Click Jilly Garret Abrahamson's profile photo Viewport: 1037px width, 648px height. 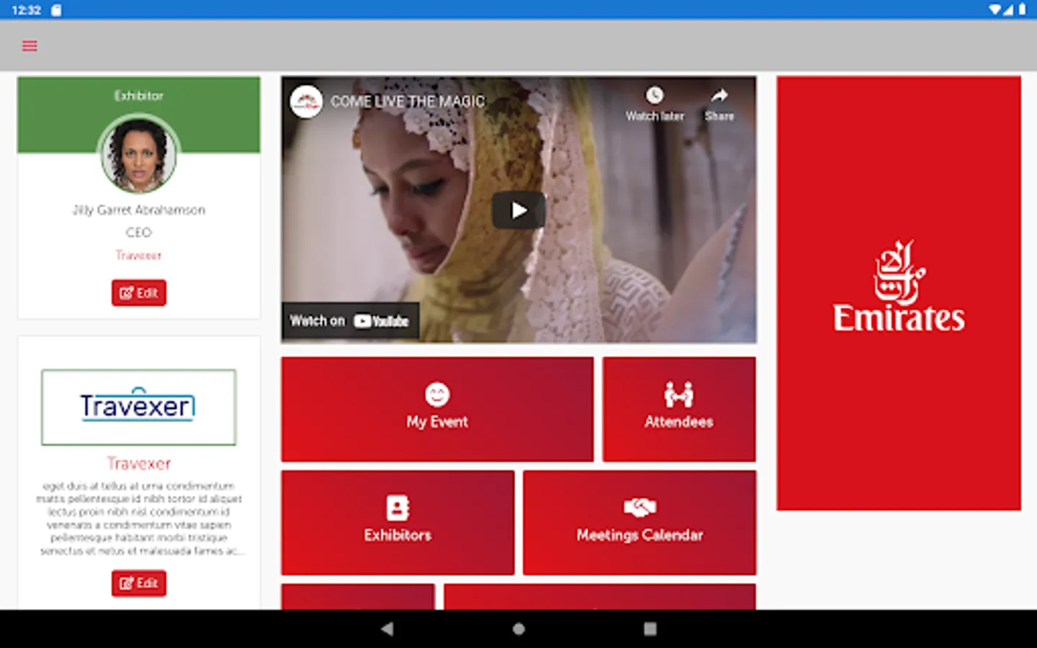(138, 154)
